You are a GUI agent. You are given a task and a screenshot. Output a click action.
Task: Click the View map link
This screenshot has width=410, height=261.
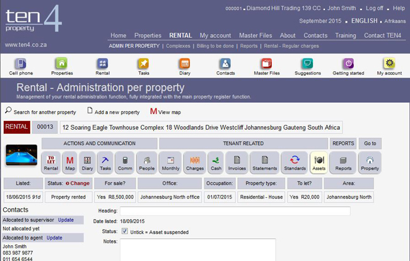165,112
